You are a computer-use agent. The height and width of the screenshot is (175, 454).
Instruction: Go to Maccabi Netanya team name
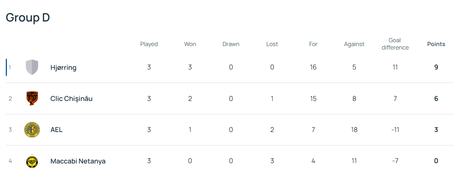tap(78, 161)
